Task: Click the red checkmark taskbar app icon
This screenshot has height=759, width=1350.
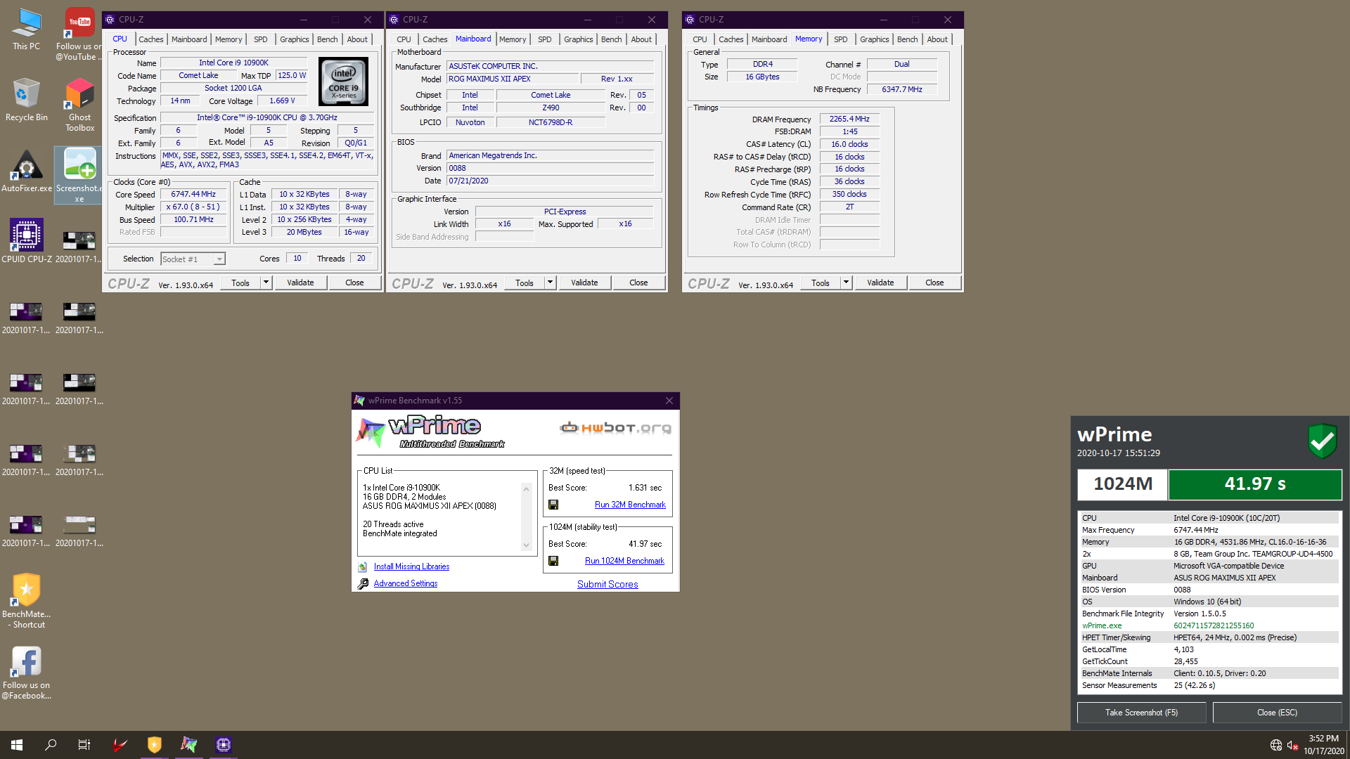Action: [120, 745]
